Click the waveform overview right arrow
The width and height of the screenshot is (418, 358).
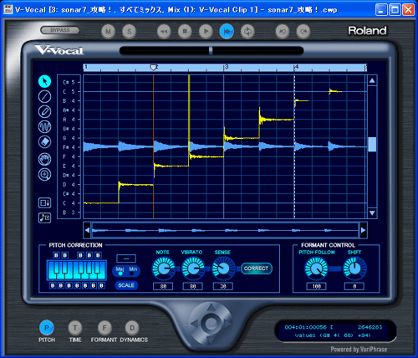click(364, 230)
